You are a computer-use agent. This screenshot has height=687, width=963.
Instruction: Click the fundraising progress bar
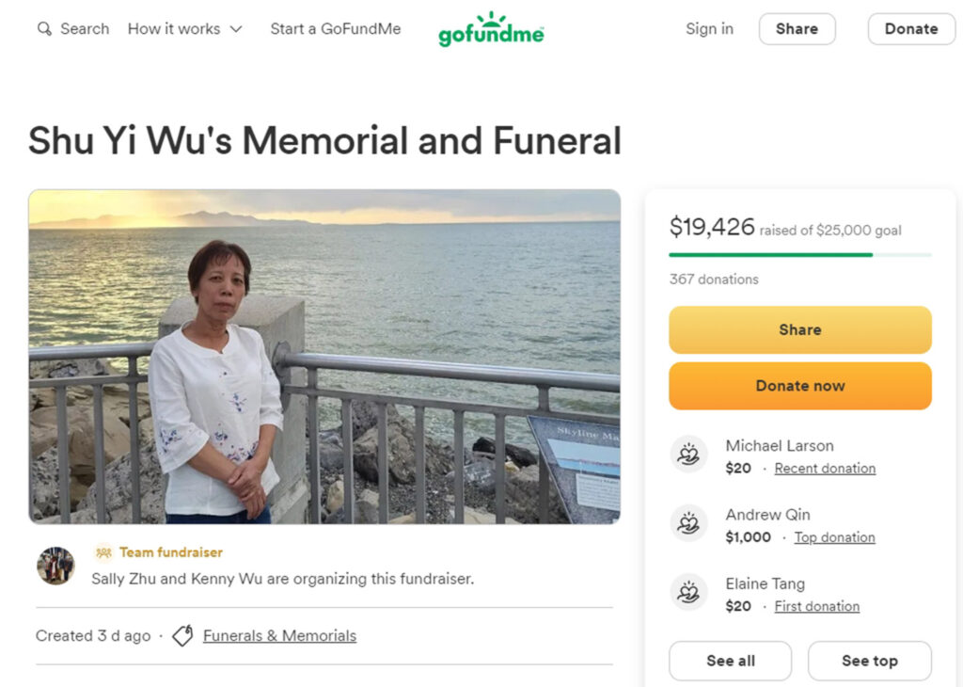point(799,254)
